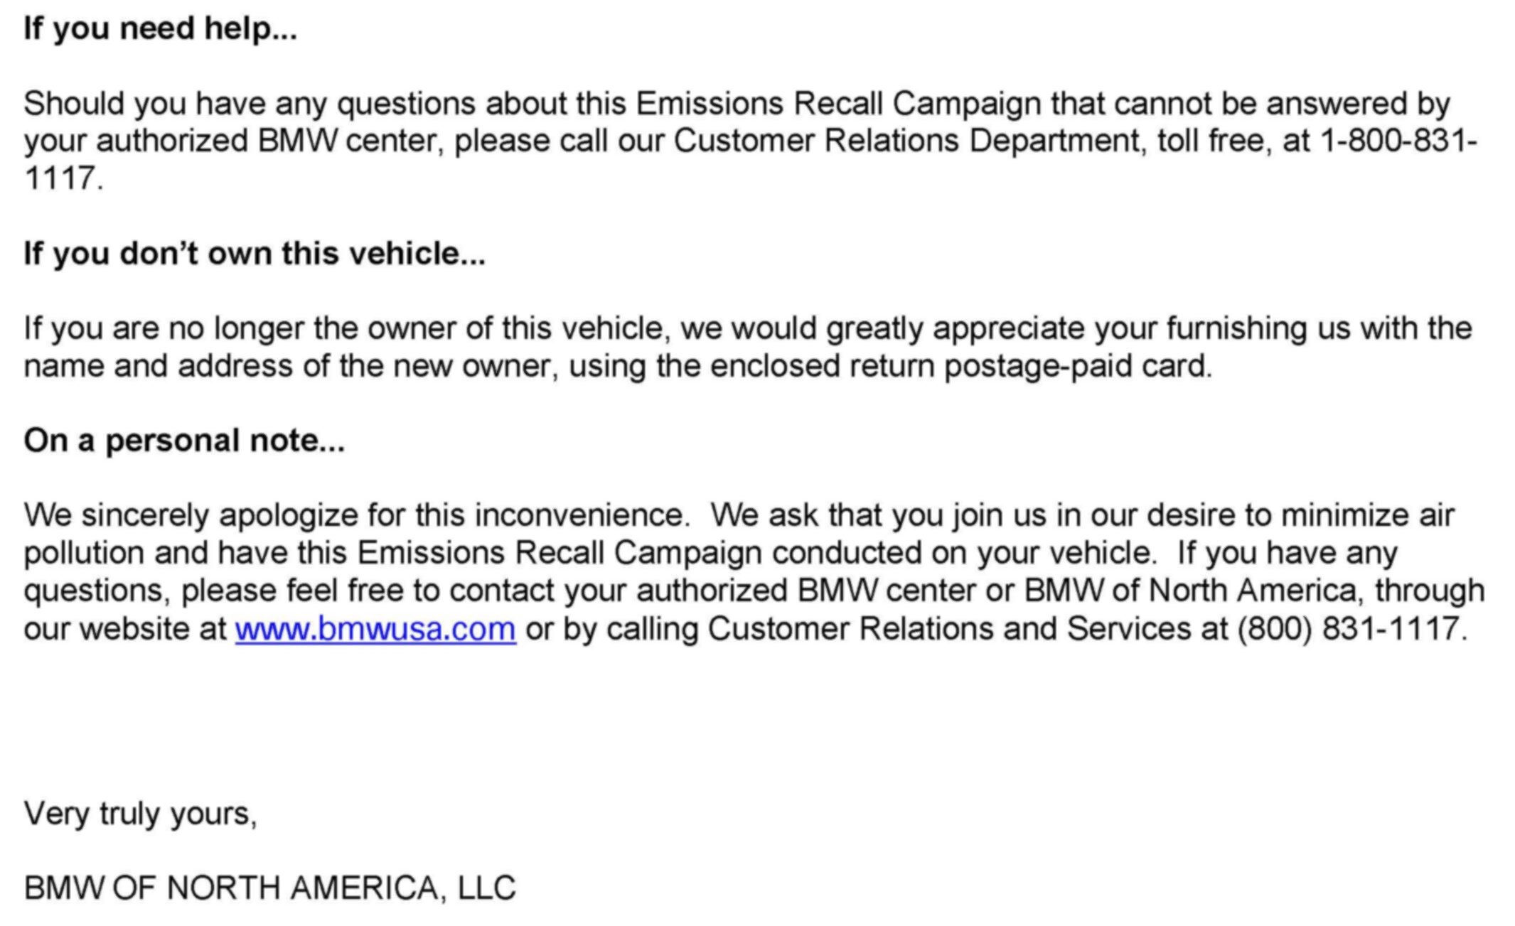
Task: Click the "1117." line ending the first paragraph
Action: coord(64,178)
